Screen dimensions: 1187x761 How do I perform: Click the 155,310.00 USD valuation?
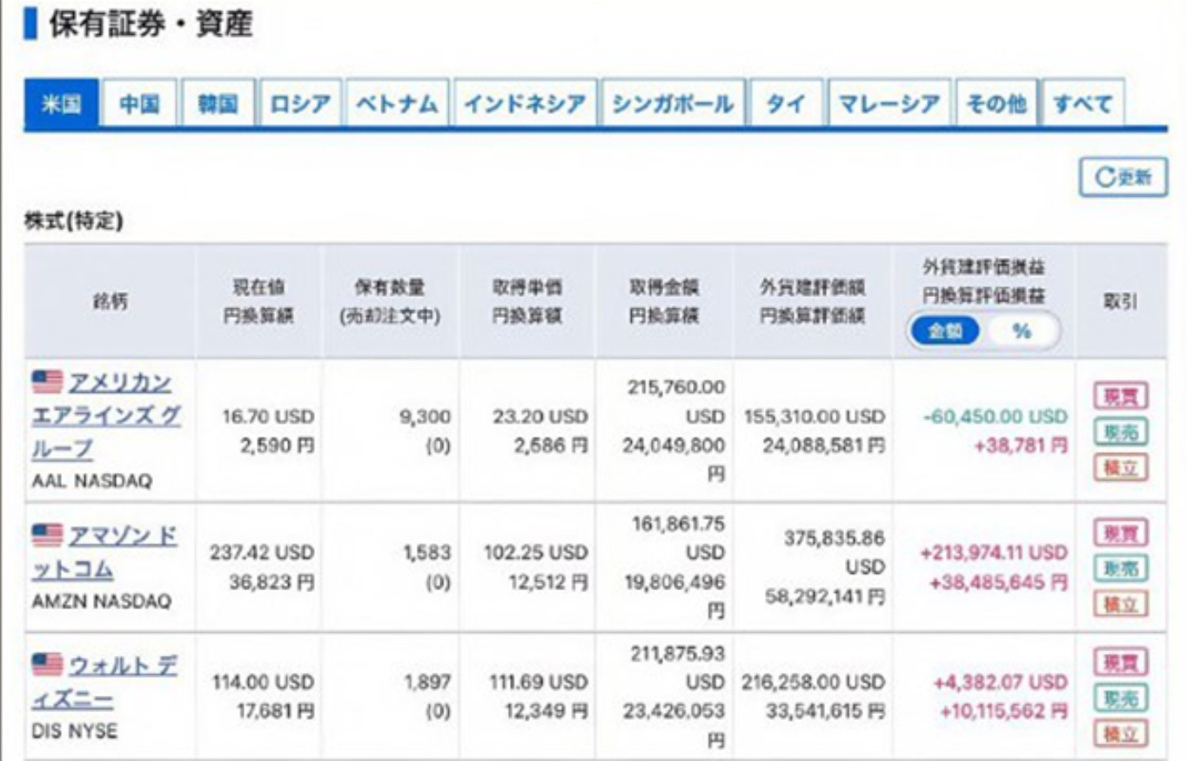tap(814, 416)
